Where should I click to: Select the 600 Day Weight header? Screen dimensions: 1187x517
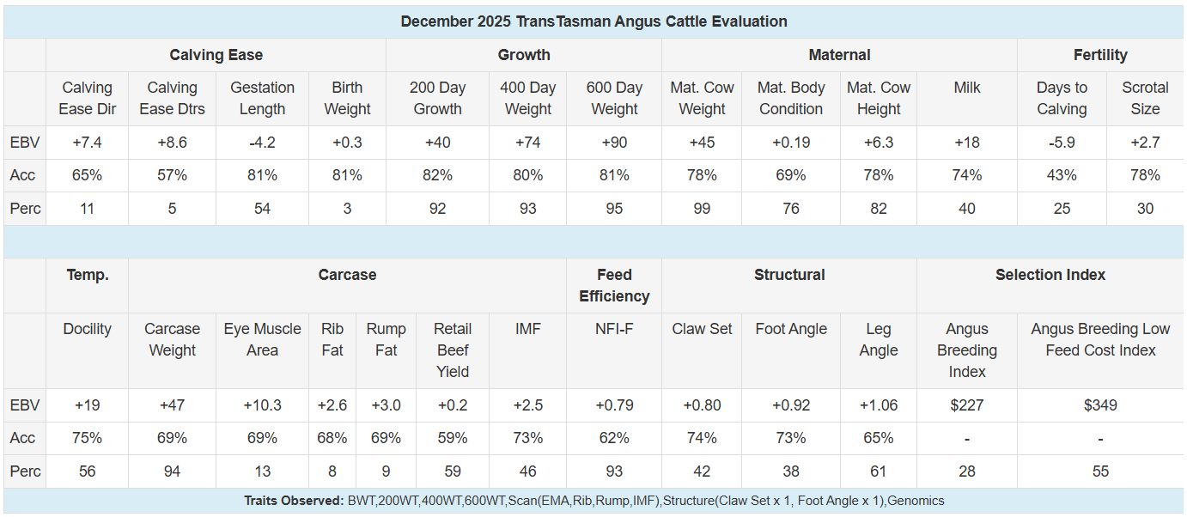coord(614,98)
